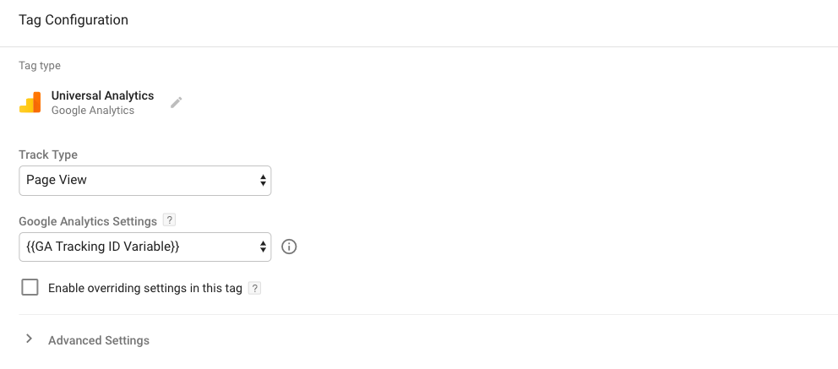Click the up-down arrows on Page View select
838x369 pixels.
(263, 180)
